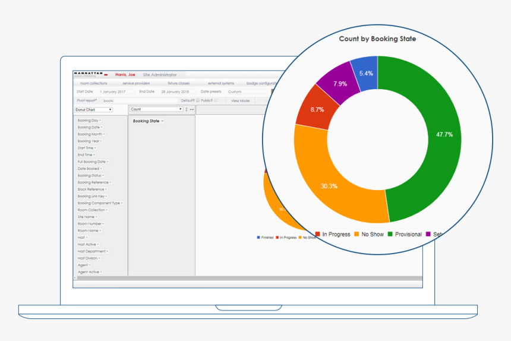Click the vertical sort arrow beside Count

pos(187,109)
